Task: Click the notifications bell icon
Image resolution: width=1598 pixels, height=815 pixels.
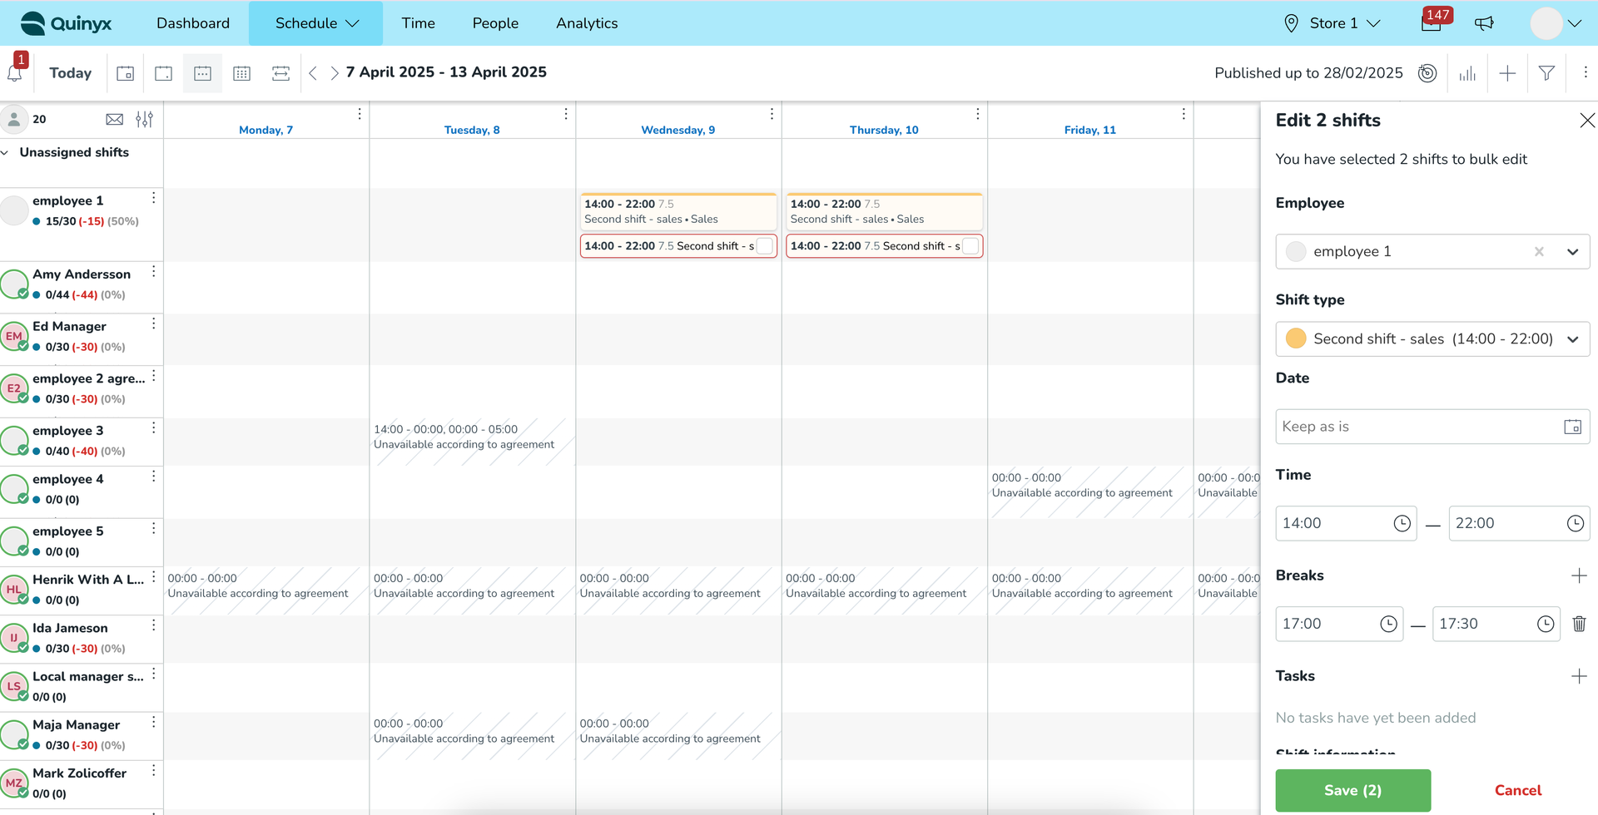Action: tap(15, 73)
